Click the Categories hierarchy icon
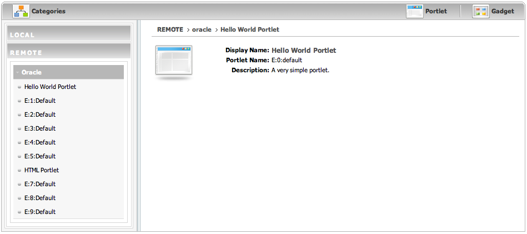The image size is (527, 234). (21, 11)
